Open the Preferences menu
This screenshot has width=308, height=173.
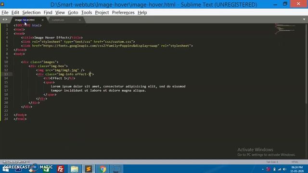[x=123, y=12]
